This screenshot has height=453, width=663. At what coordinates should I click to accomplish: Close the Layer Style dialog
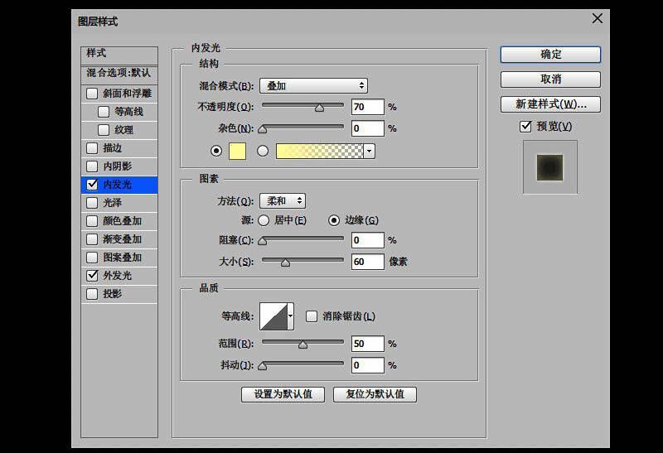pos(597,19)
